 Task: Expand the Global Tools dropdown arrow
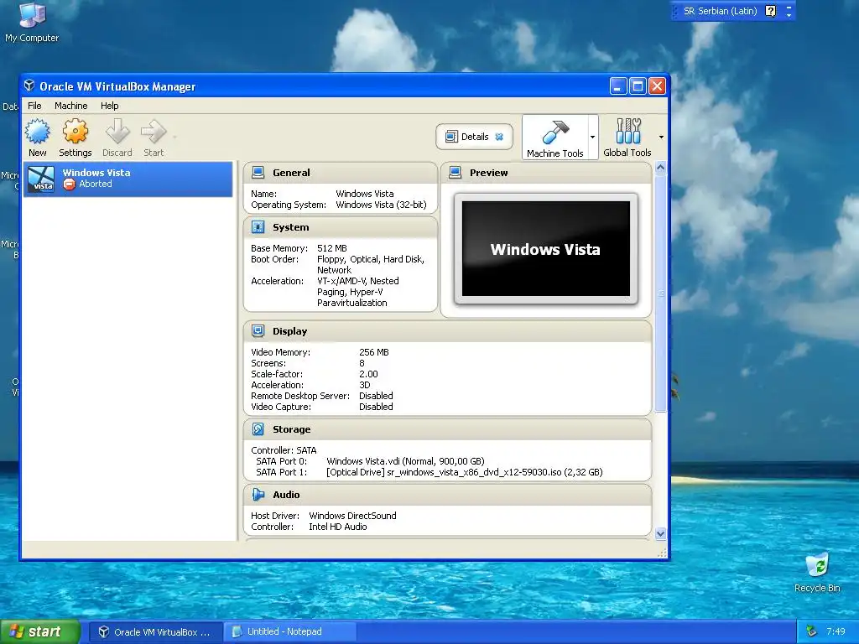tap(661, 137)
